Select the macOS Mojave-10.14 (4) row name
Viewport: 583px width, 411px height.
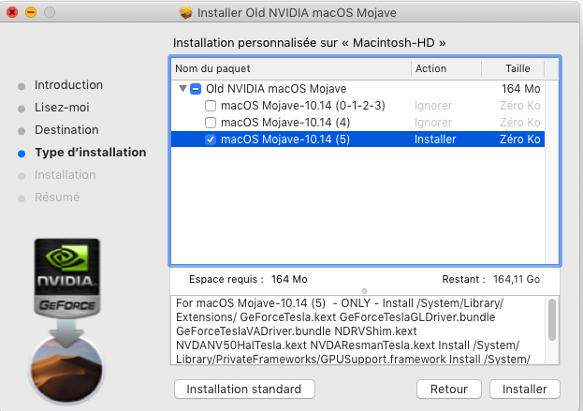tap(285, 123)
